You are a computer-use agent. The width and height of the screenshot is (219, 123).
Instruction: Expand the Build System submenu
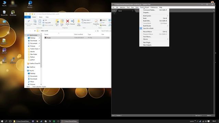tap(154, 16)
